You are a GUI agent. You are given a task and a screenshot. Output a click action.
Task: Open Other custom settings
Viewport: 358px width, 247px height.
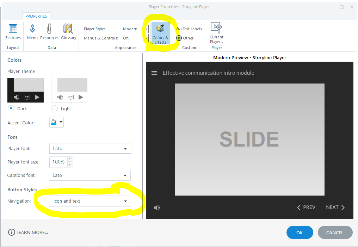185,38
